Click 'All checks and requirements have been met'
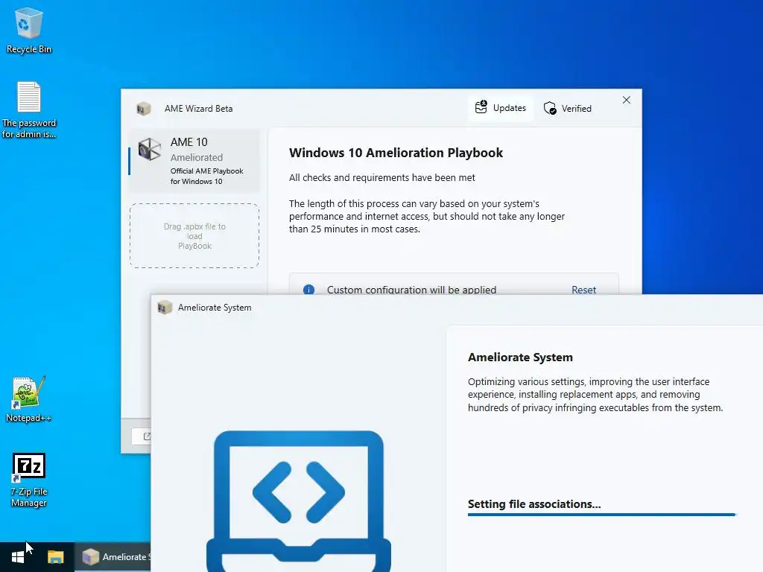The width and height of the screenshot is (763, 572). (x=382, y=177)
